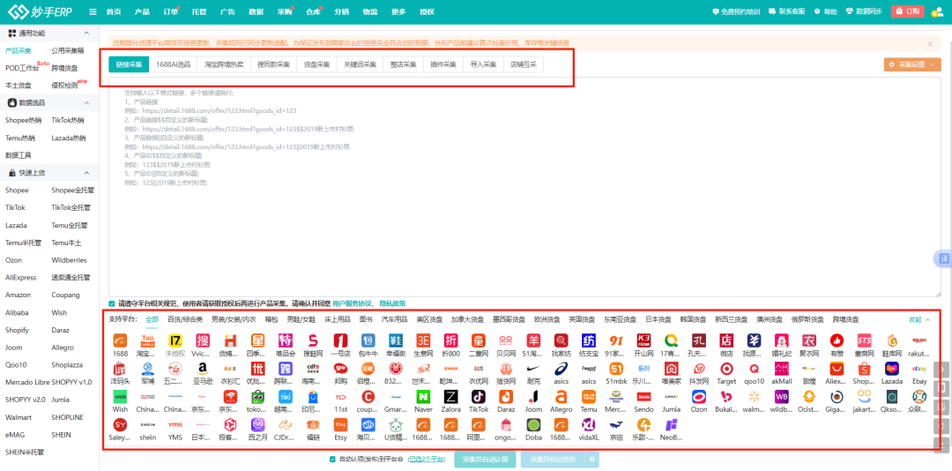Open Mercado Libre in the sidebar
952x471 pixels.
click(26, 382)
